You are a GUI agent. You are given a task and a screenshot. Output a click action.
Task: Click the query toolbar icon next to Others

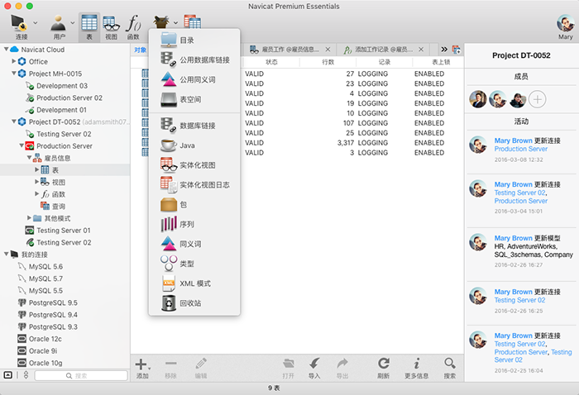(193, 21)
